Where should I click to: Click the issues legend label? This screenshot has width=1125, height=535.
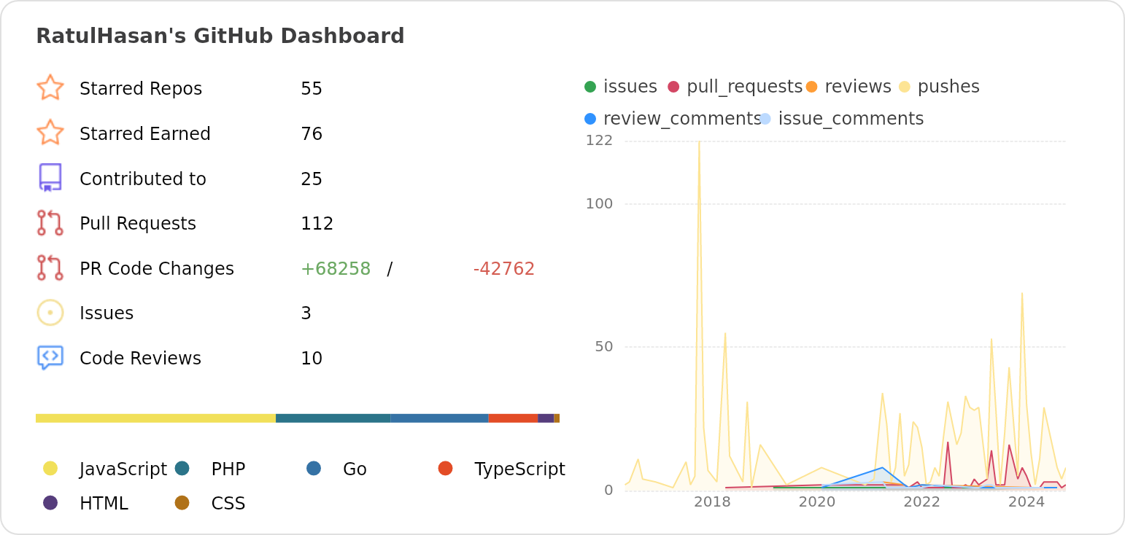630,87
